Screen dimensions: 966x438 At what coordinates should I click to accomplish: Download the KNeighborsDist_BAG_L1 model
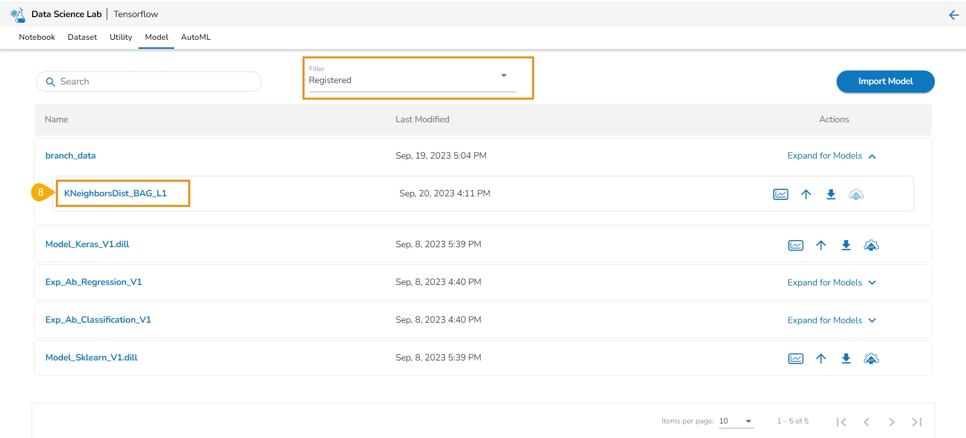[831, 194]
